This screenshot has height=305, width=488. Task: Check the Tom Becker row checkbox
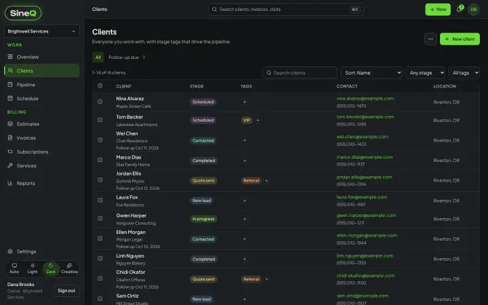pos(100,119)
